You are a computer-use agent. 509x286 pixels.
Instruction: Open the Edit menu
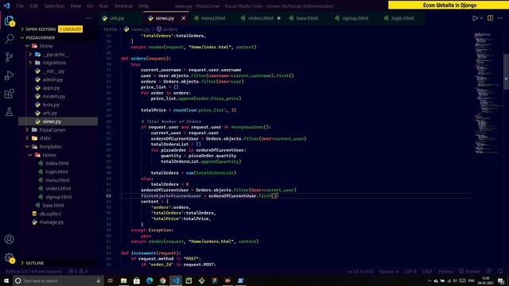(33, 6)
